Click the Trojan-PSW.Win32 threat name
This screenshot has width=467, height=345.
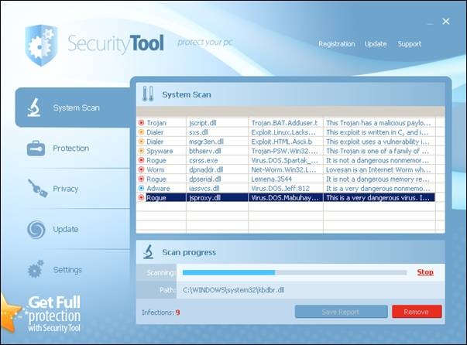(x=284, y=151)
